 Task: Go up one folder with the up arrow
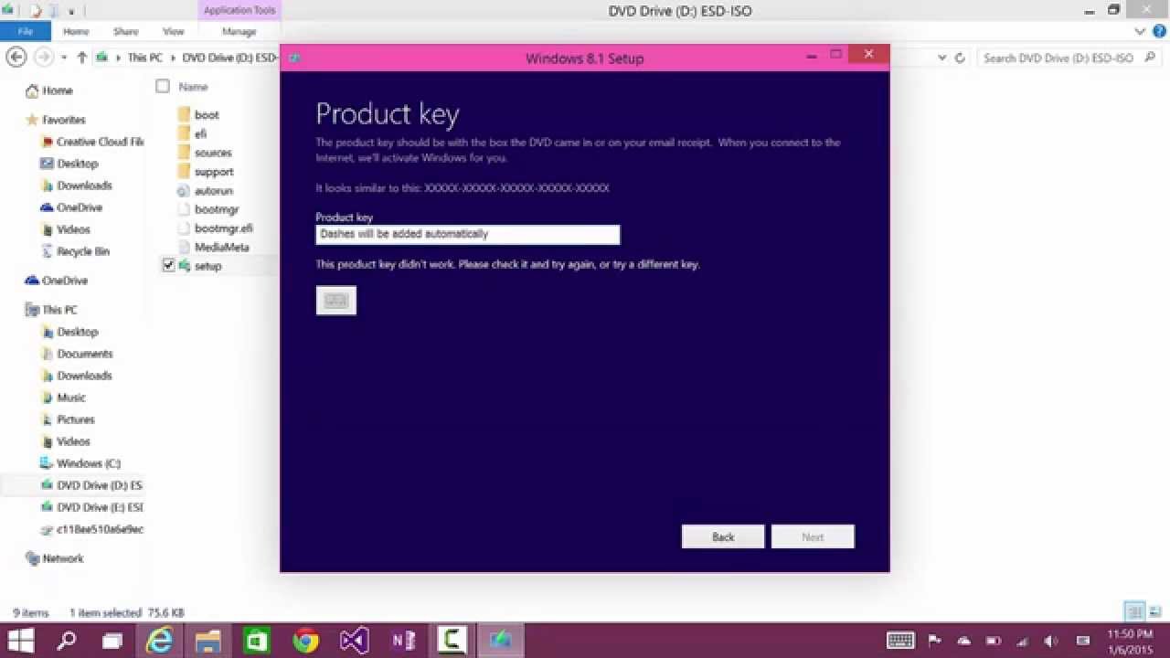[x=81, y=58]
